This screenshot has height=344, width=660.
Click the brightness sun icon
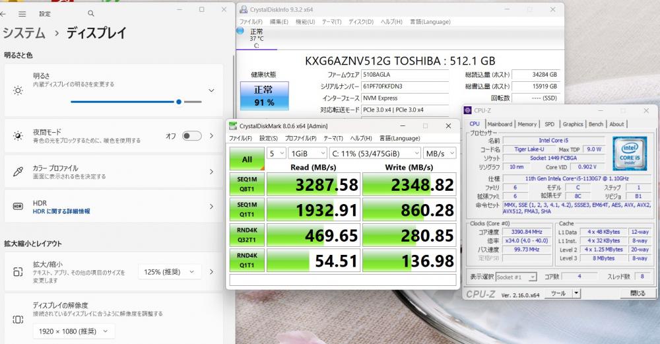tap(18, 90)
